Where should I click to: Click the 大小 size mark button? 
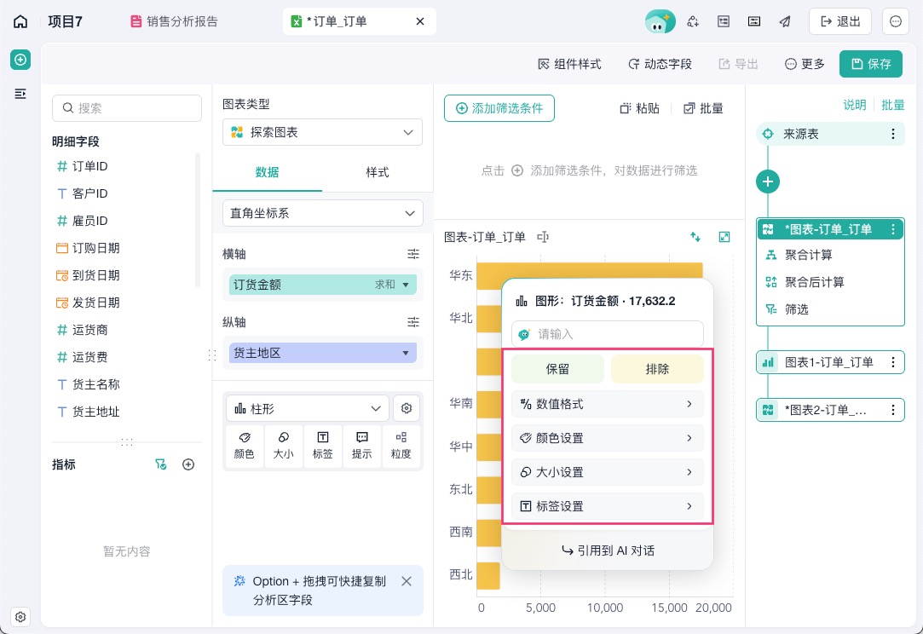[x=284, y=446]
